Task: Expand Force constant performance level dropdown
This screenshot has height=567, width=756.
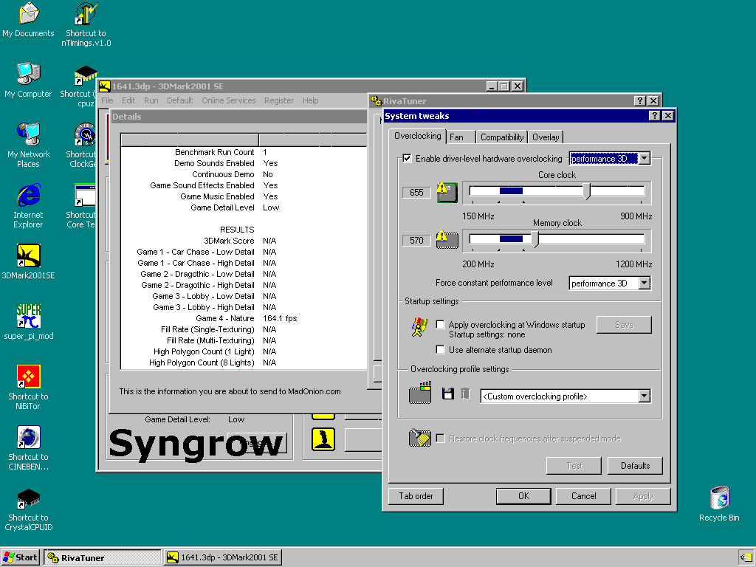Action: click(x=645, y=283)
